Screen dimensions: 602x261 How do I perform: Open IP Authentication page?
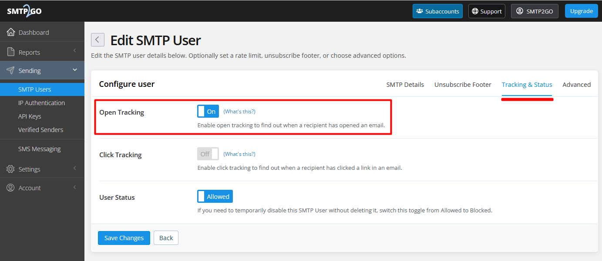[x=42, y=103]
